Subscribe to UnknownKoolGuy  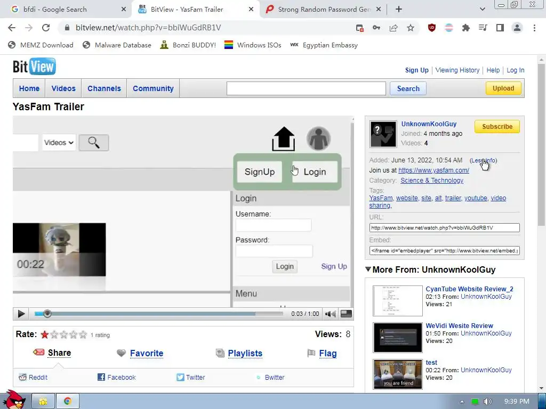(497, 127)
